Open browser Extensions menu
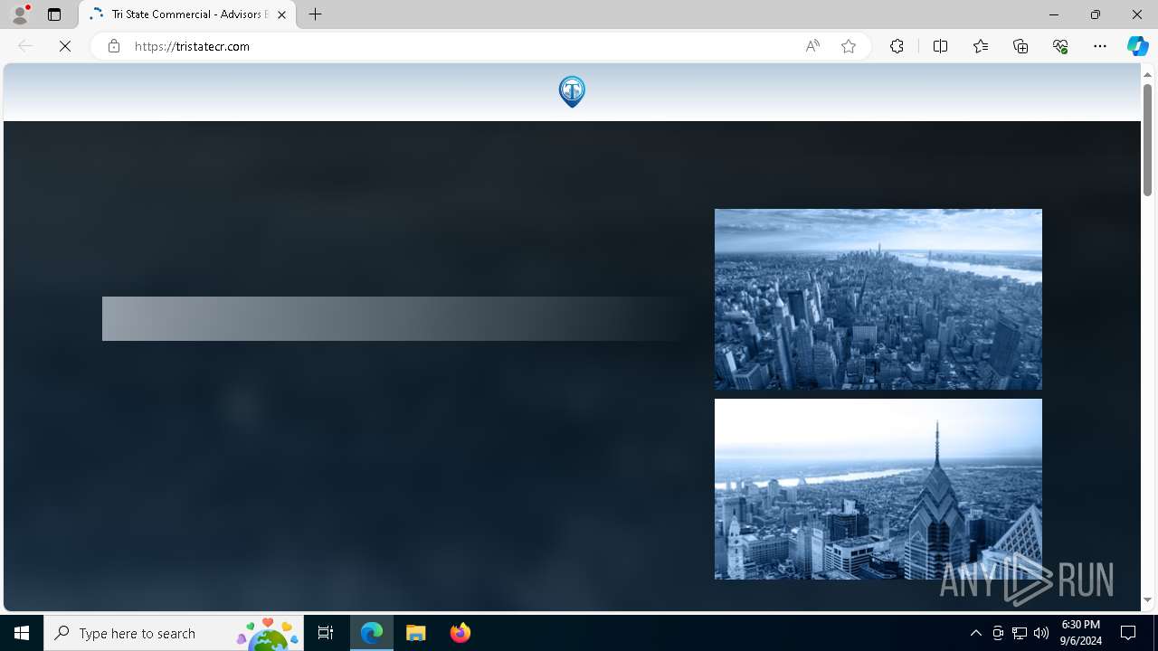 click(897, 46)
